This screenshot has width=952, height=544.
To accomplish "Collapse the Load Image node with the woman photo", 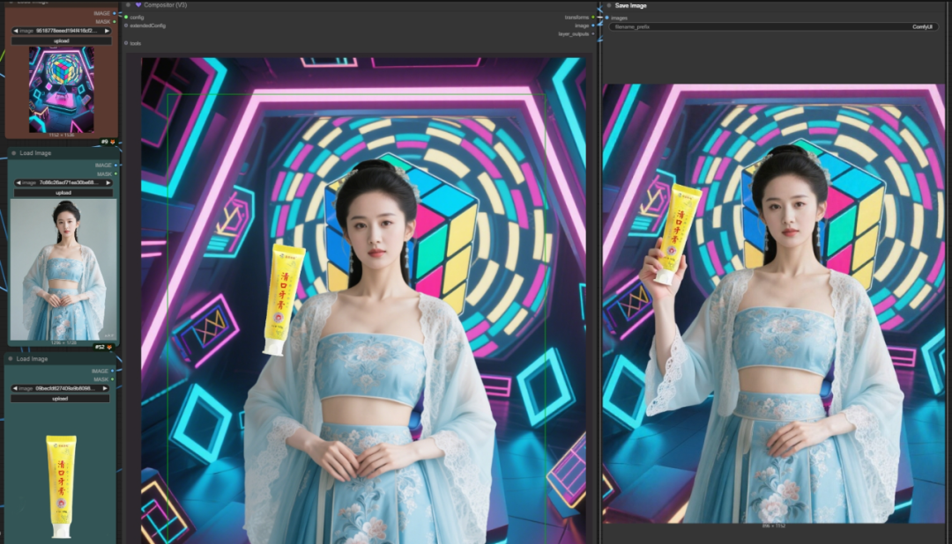I will click(x=13, y=153).
